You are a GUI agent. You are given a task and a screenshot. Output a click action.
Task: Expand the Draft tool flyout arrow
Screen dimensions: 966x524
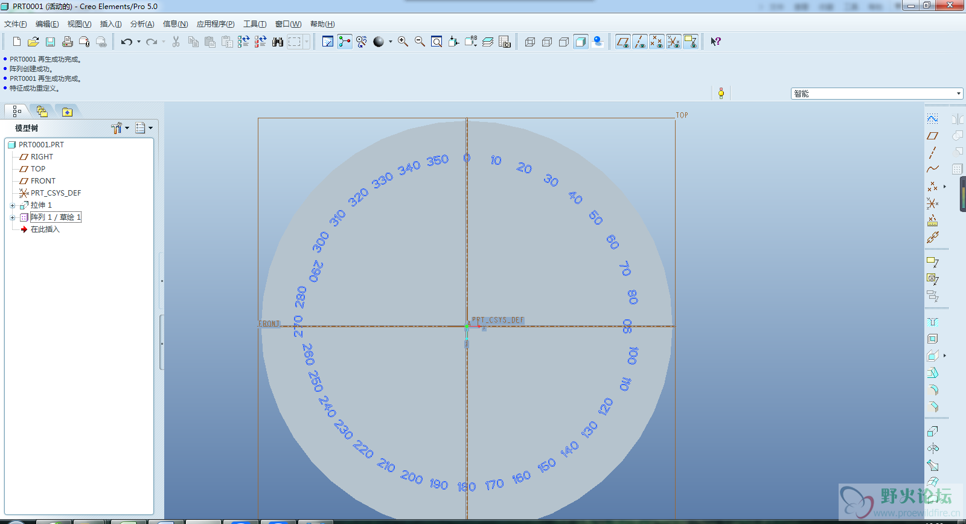(945, 356)
